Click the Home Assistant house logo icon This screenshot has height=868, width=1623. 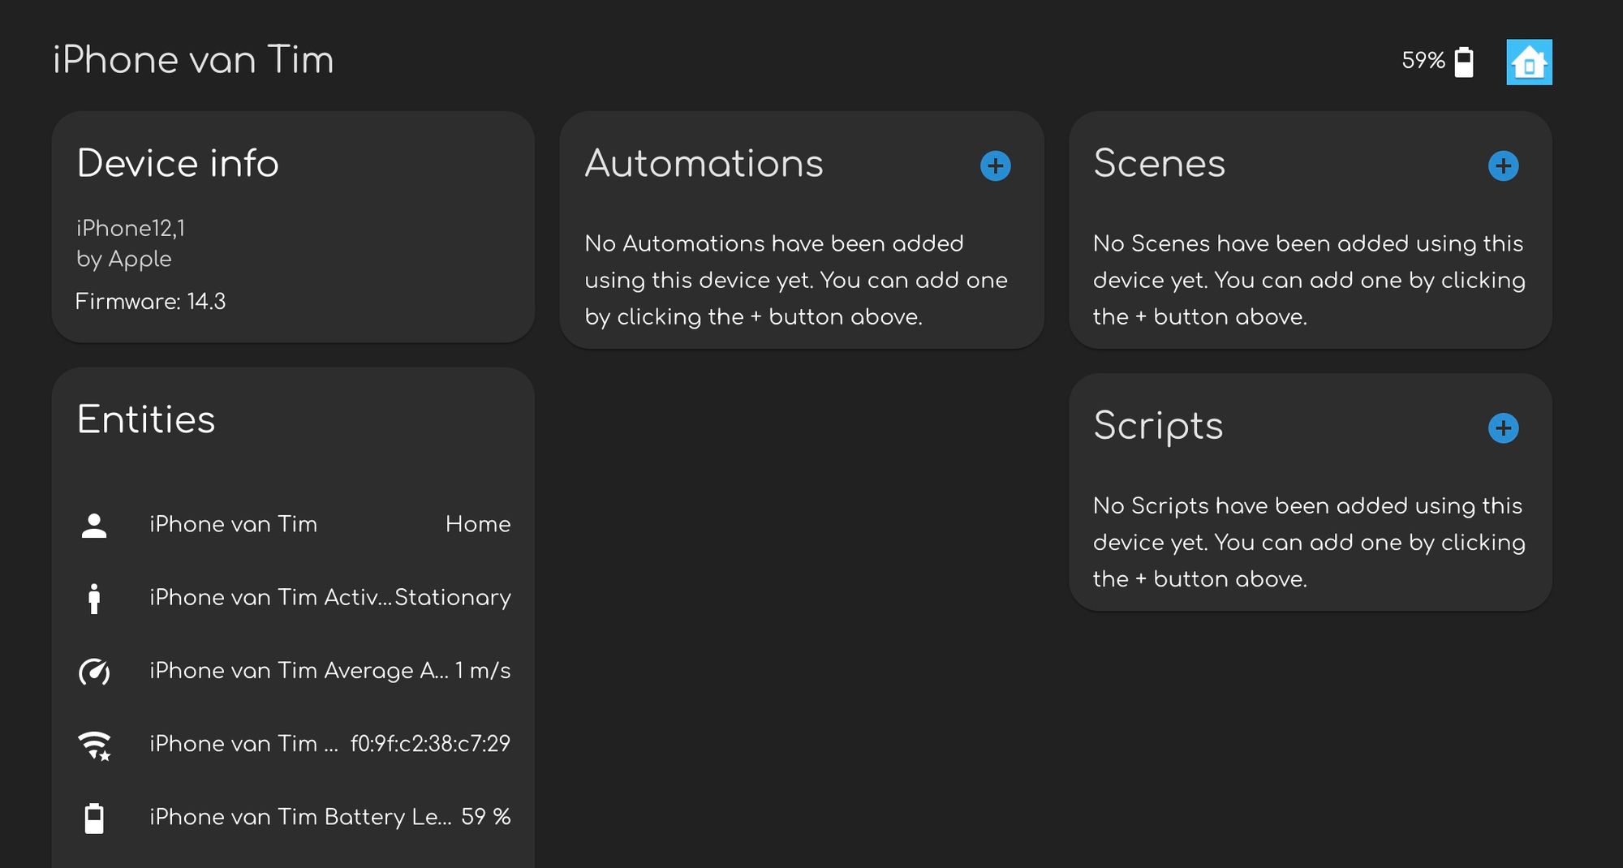[1529, 62]
